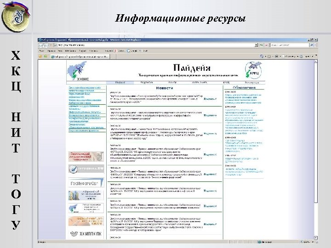Open the Регистрация navigation item
The image size is (331, 248).
pyautogui.click(x=252, y=83)
